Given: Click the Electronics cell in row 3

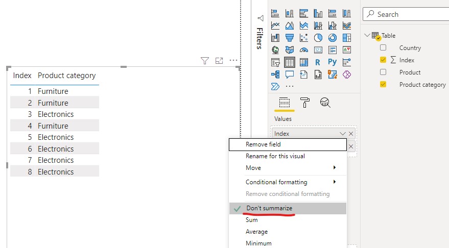Looking at the screenshot, I should tap(56, 114).
